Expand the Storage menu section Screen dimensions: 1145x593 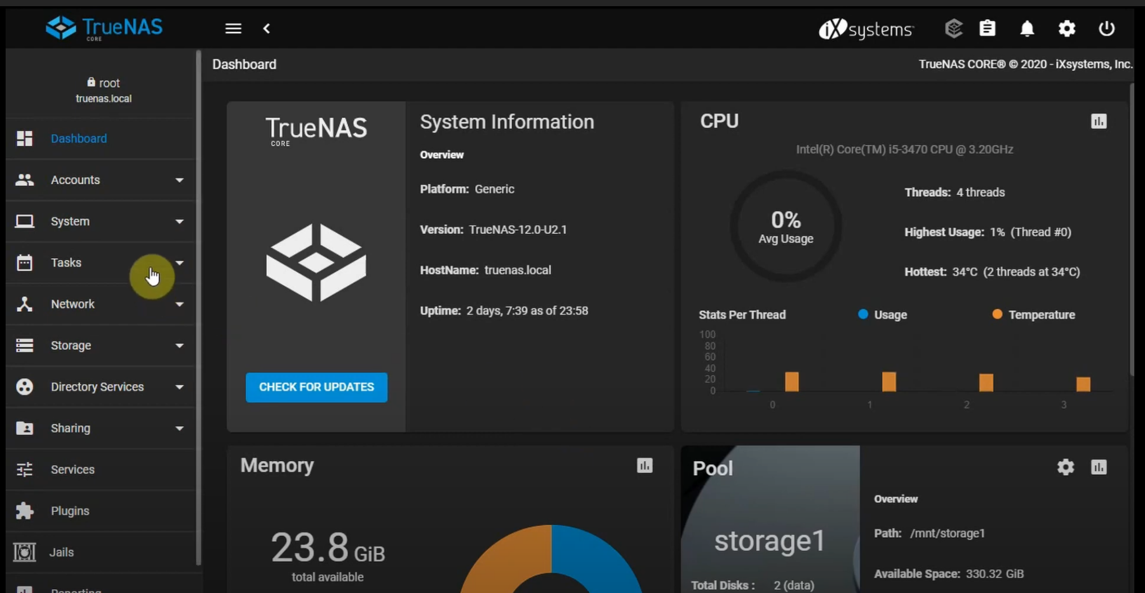(x=71, y=346)
